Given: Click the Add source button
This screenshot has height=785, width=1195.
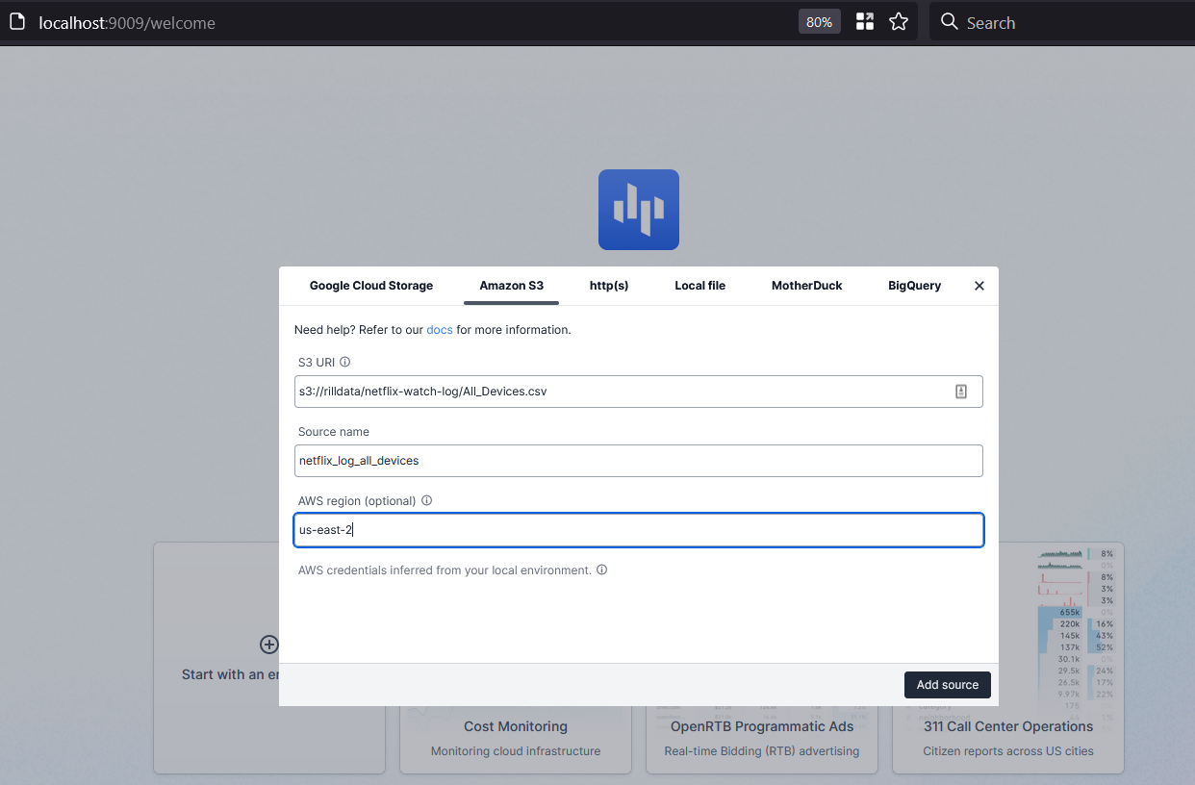Looking at the screenshot, I should point(948,685).
